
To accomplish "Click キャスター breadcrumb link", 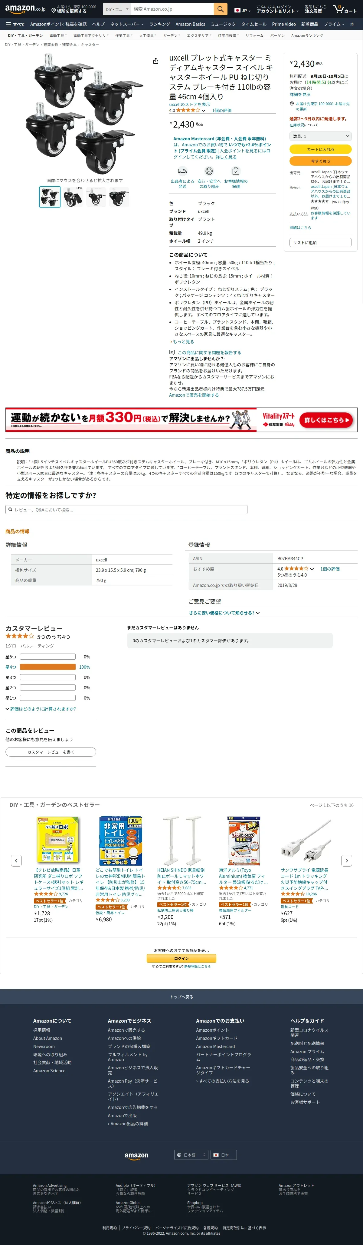I will coord(90,45).
